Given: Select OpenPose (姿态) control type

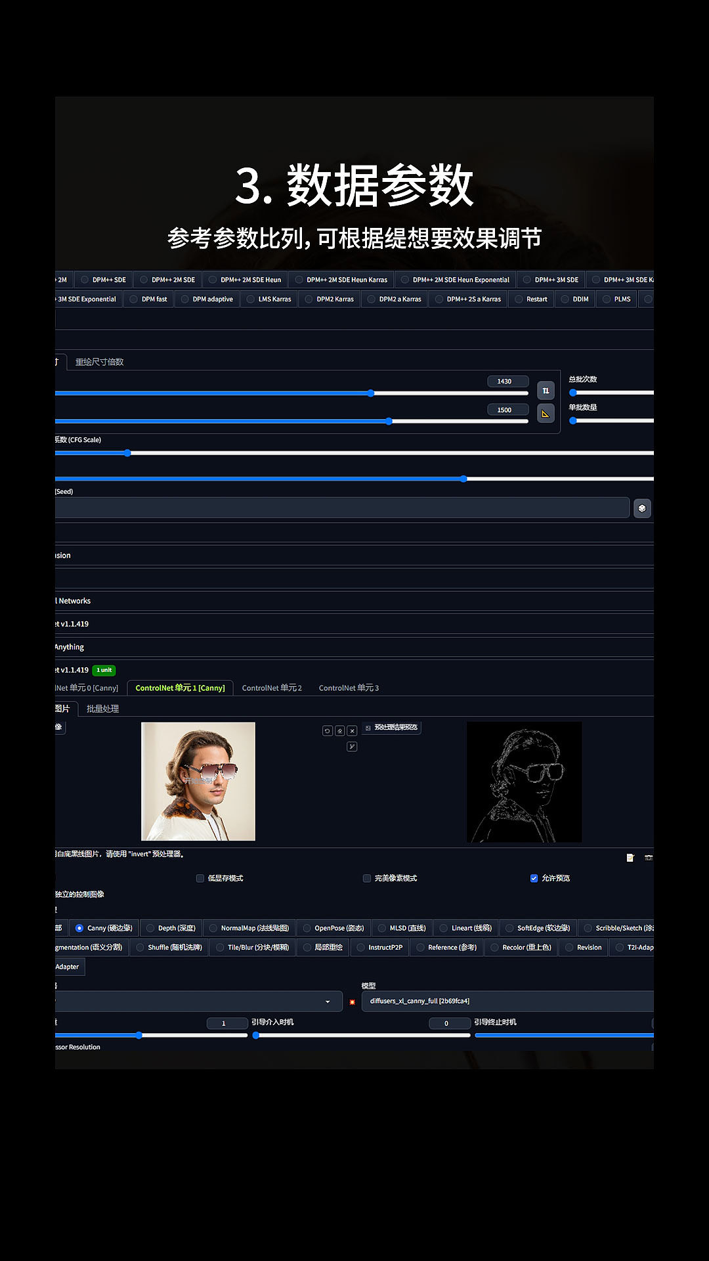Looking at the screenshot, I should click(333, 928).
